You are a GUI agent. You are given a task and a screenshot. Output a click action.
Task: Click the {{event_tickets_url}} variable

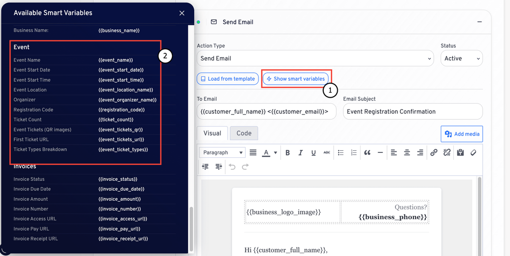(121, 139)
